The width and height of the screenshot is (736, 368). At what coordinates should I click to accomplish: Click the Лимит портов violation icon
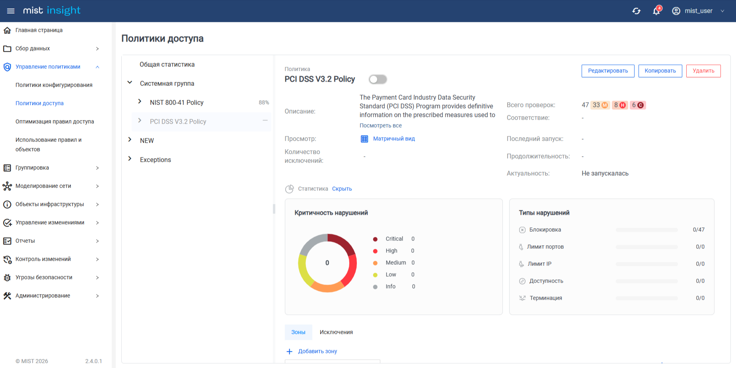click(521, 247)
